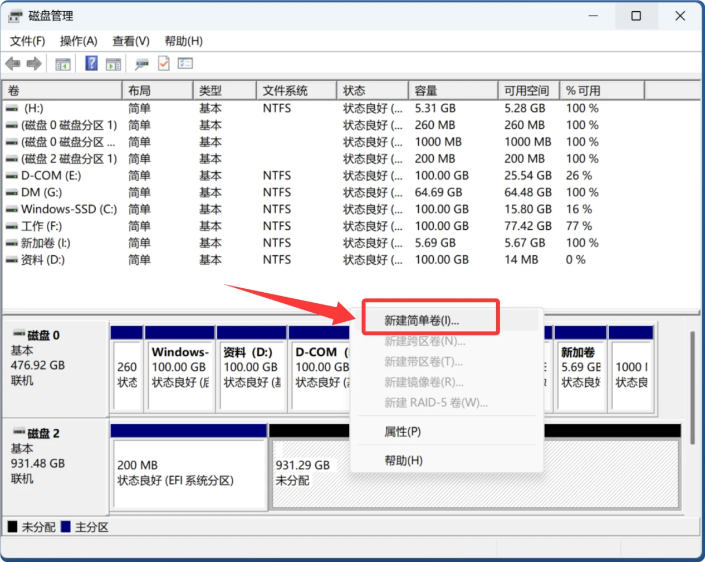Image resolution: width=705 pixels, height=562 pixels.
Task: Click the vertical scrollbar of disk pane
Action: tap(692, 387)
